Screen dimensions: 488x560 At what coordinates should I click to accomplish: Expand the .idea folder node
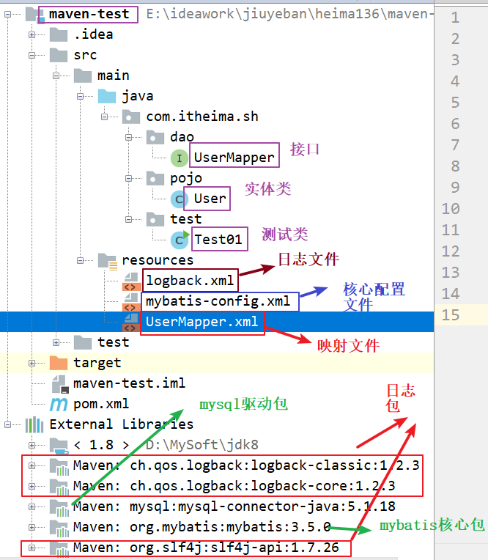point(32,35)
